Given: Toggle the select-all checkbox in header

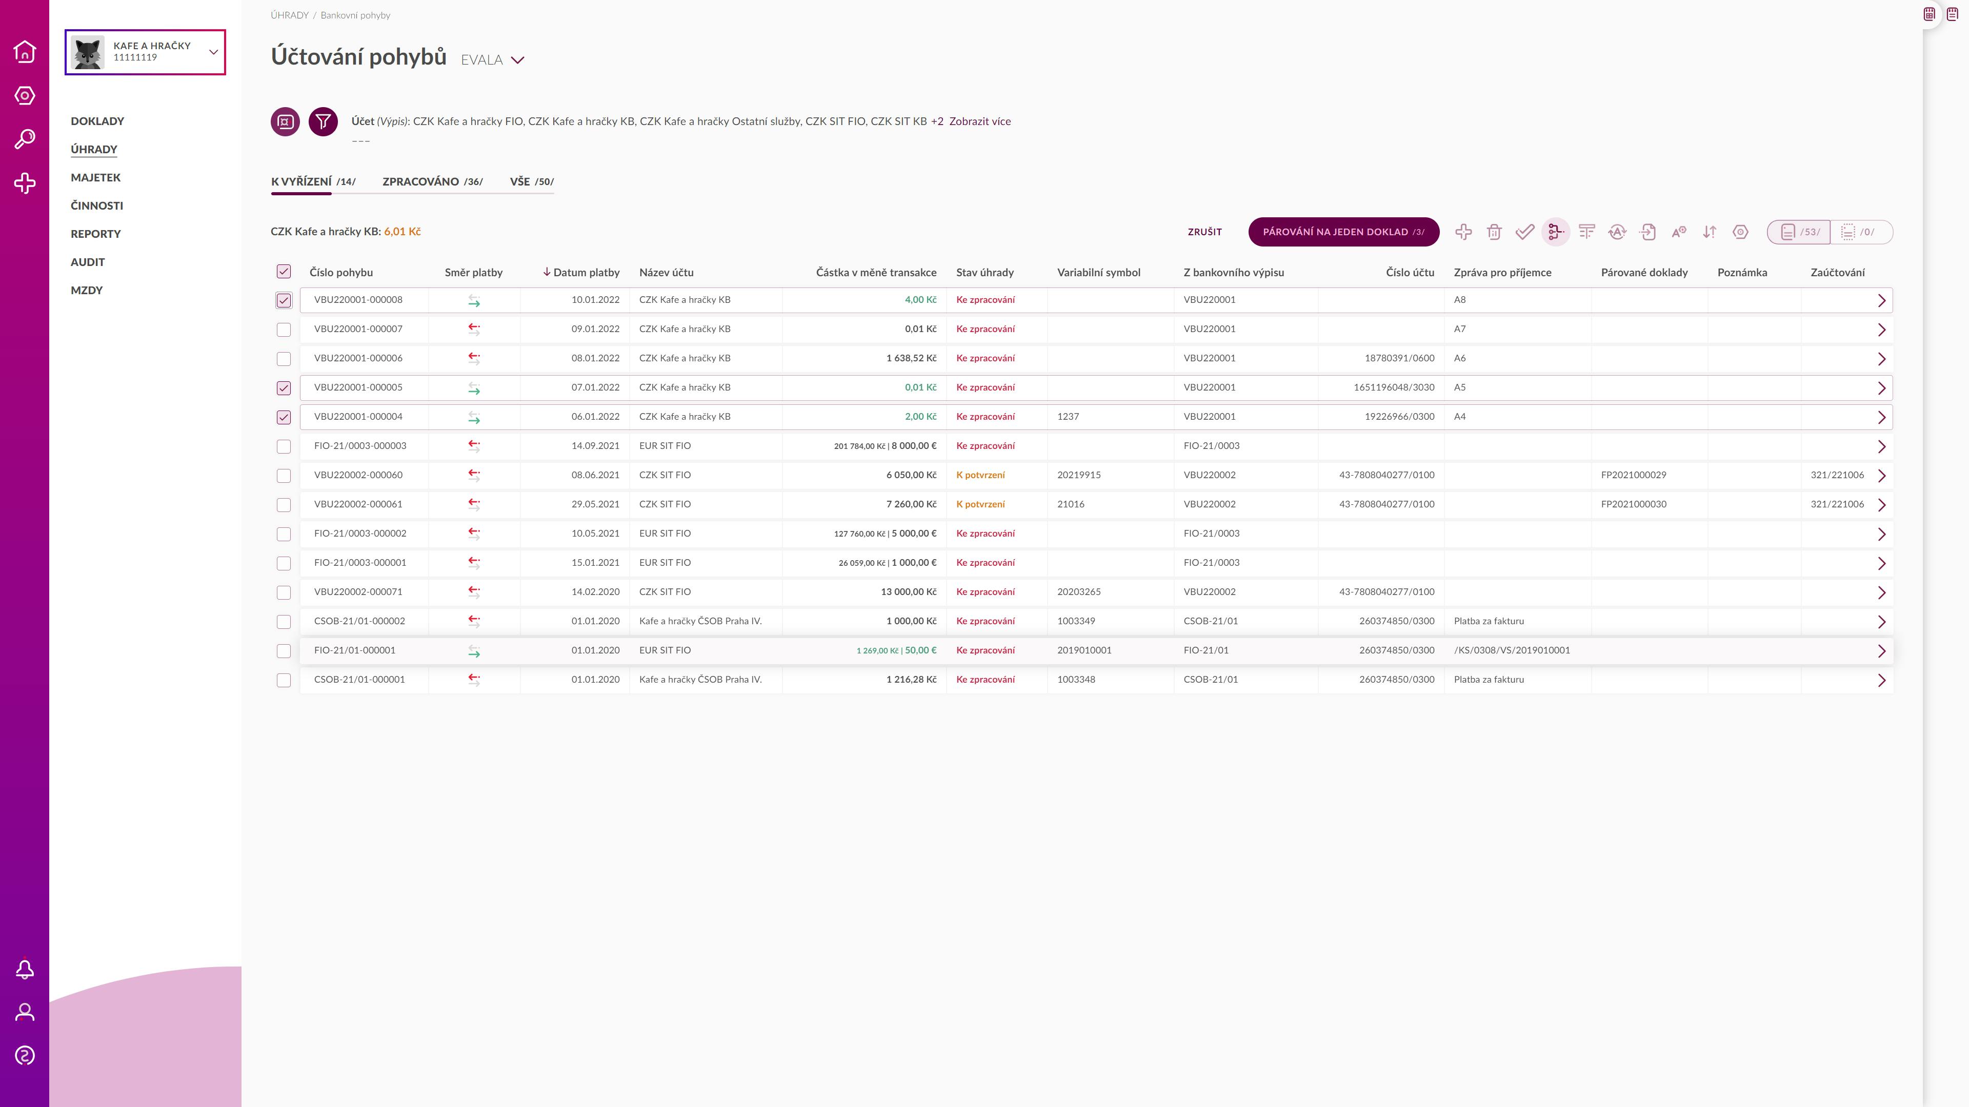Looking at the screenshot, I should (284, 271).
